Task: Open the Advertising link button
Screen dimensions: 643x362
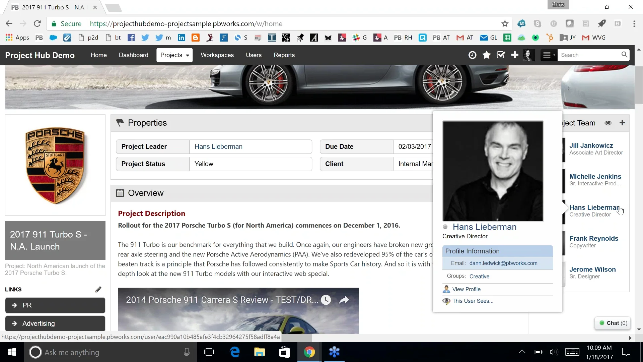Action: 55,323
